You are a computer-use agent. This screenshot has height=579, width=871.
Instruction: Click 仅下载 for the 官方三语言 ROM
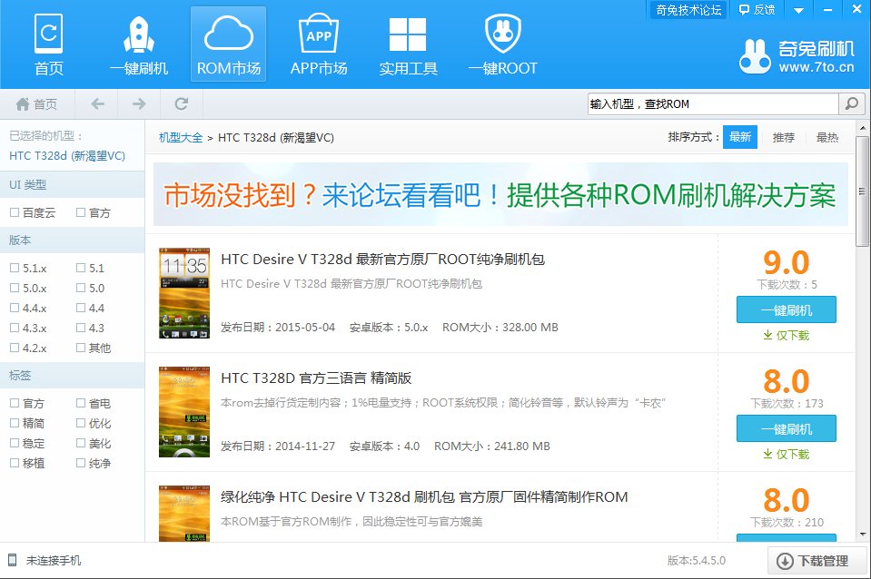coord(786,454)
